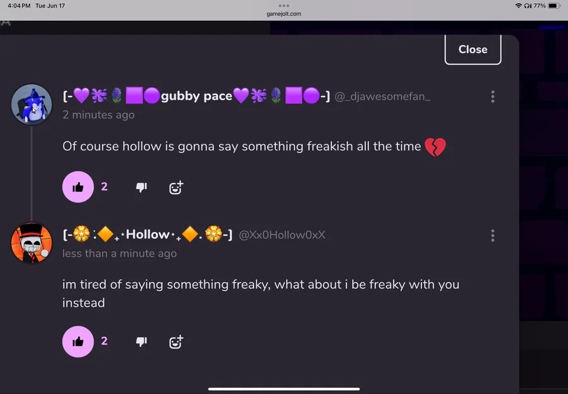Dislike Hollow's reply comment
Image resolution: width=568 pixels, height=394 pixels.
tap(141, 342)
